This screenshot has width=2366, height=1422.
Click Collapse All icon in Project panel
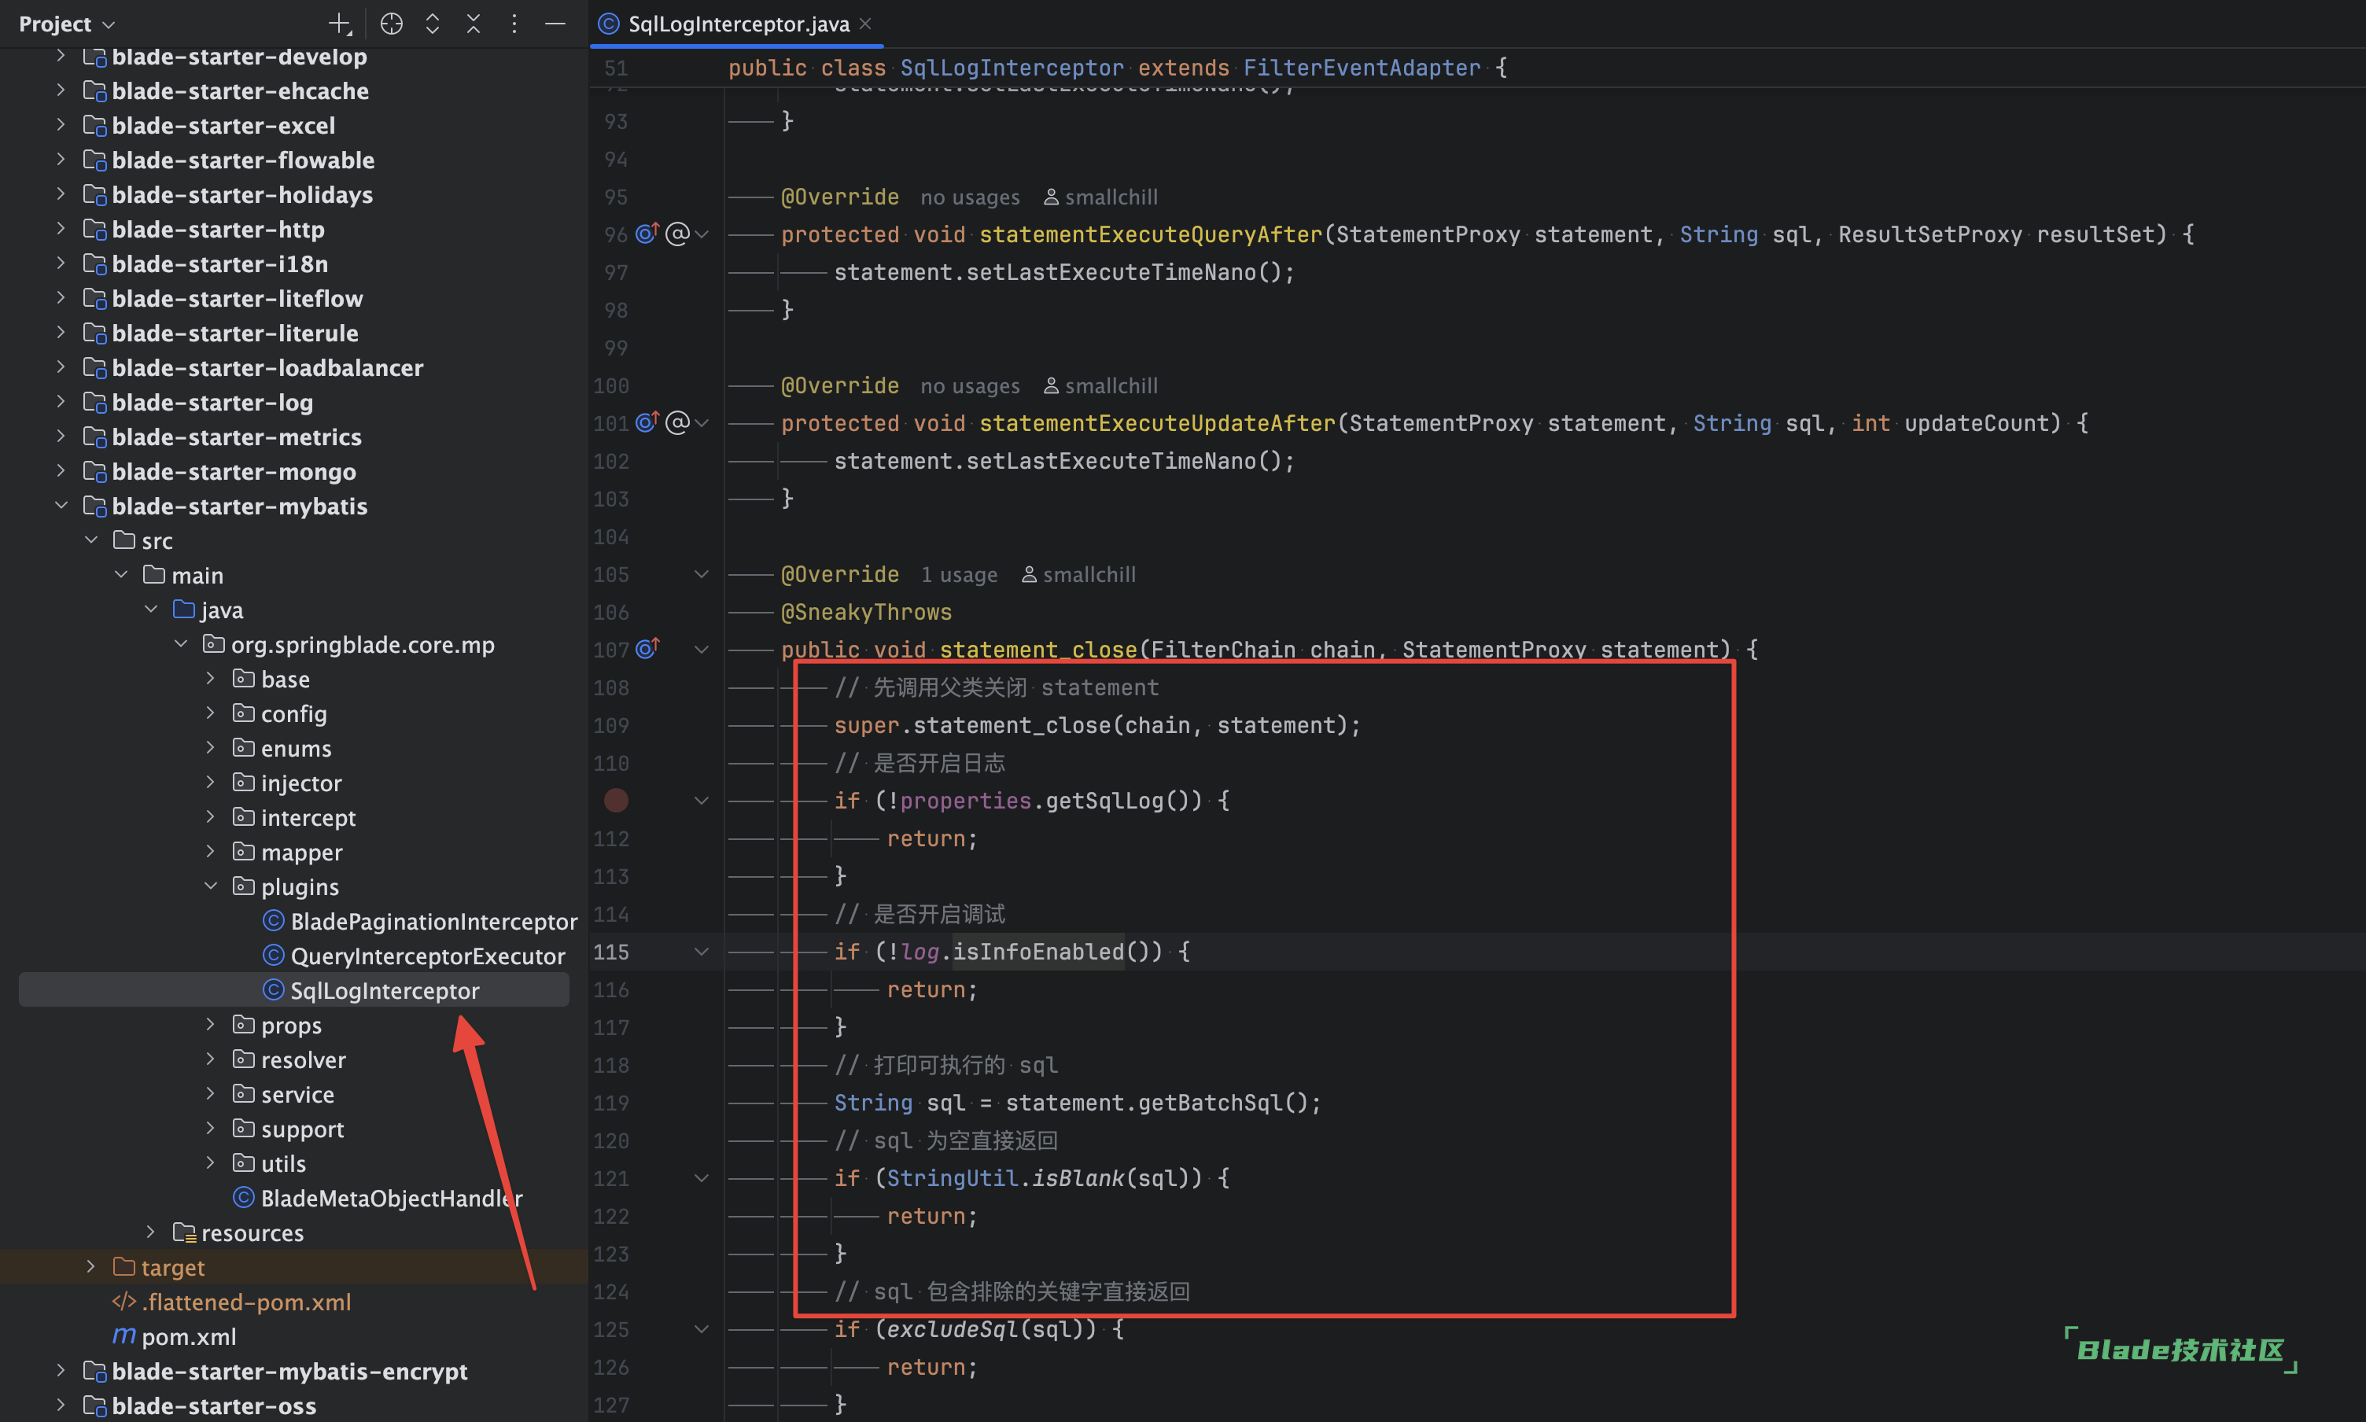(474, 24)
